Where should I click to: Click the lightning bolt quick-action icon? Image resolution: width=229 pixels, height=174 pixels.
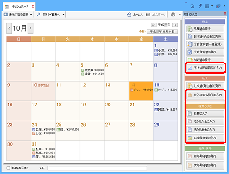tap(200, 6)
